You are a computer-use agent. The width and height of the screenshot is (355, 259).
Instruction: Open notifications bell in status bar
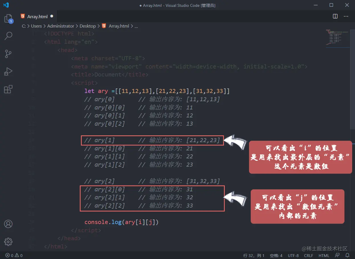click(348, 255)
